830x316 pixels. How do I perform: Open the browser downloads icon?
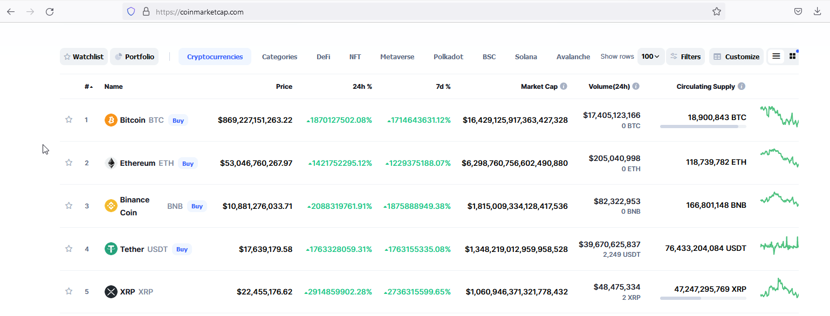(818, 11)
